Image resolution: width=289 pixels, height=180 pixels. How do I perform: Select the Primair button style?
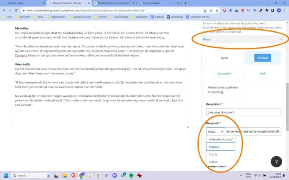click(x=262, y=58)
